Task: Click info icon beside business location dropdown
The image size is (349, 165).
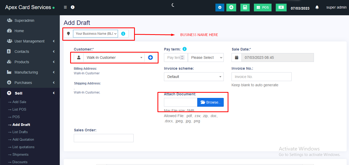Action: [x=123, y=34]
